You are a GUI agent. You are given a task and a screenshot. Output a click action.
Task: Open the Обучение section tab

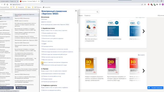(x=161, y=15)
